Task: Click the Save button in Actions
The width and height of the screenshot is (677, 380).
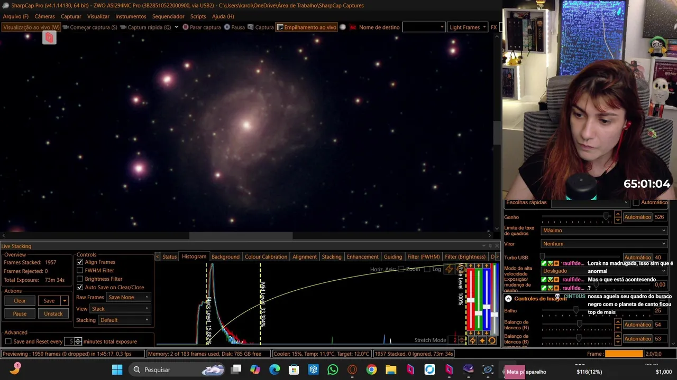Action: click(x=49, y=301)
